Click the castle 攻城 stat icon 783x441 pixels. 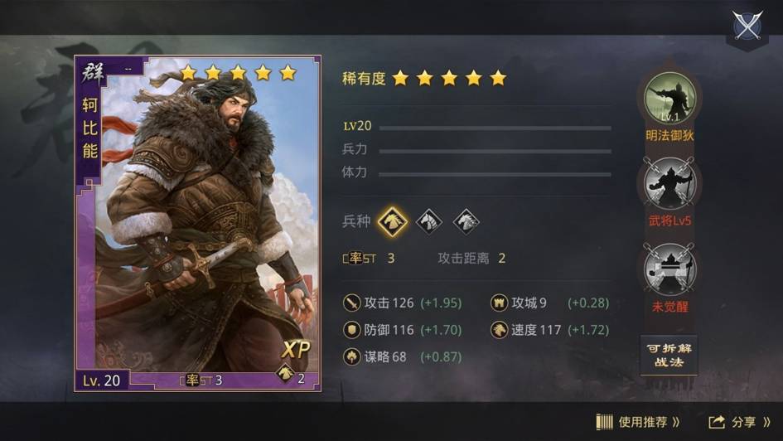point(498,303)
